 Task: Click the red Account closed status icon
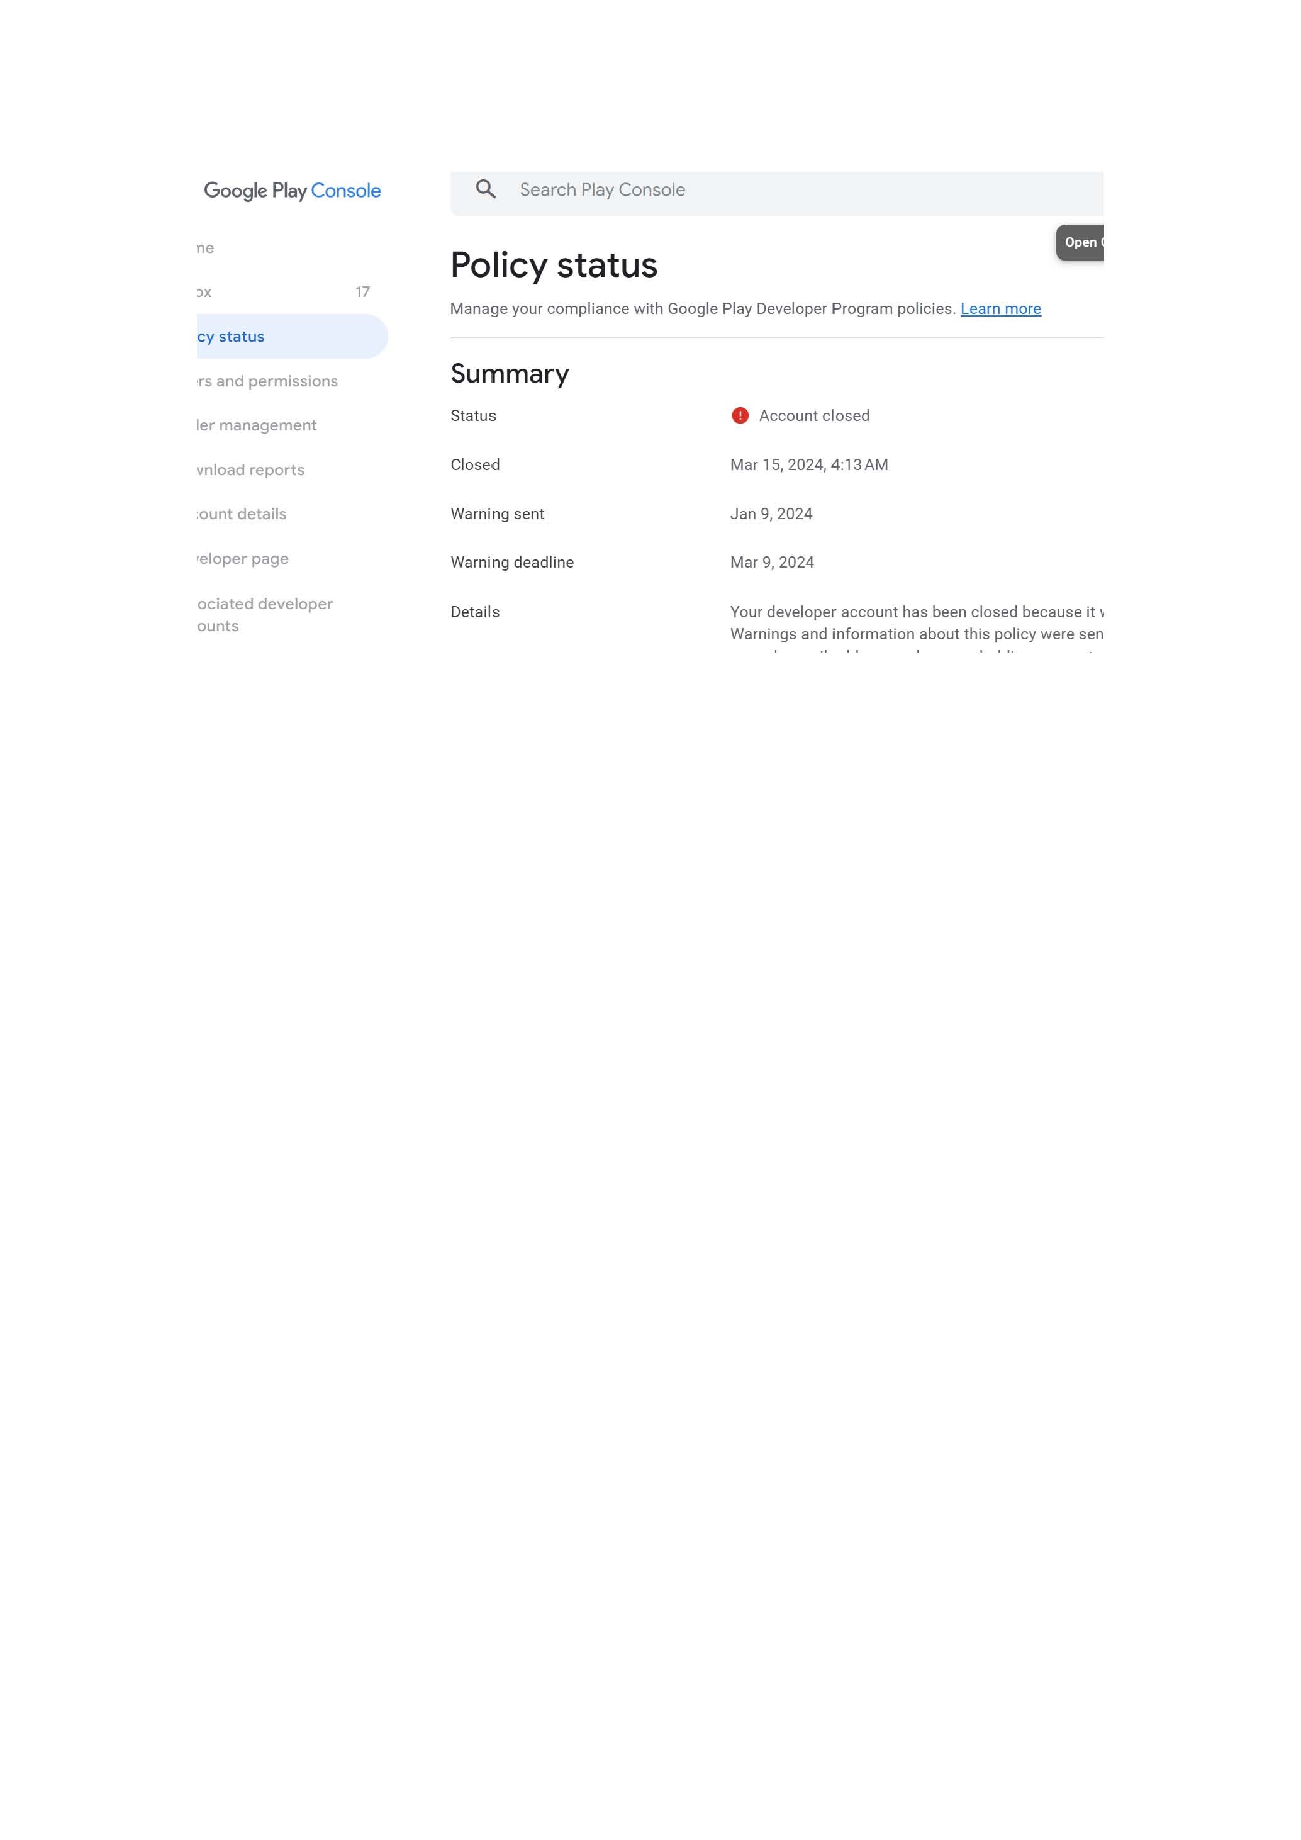(x=739, y=415)
